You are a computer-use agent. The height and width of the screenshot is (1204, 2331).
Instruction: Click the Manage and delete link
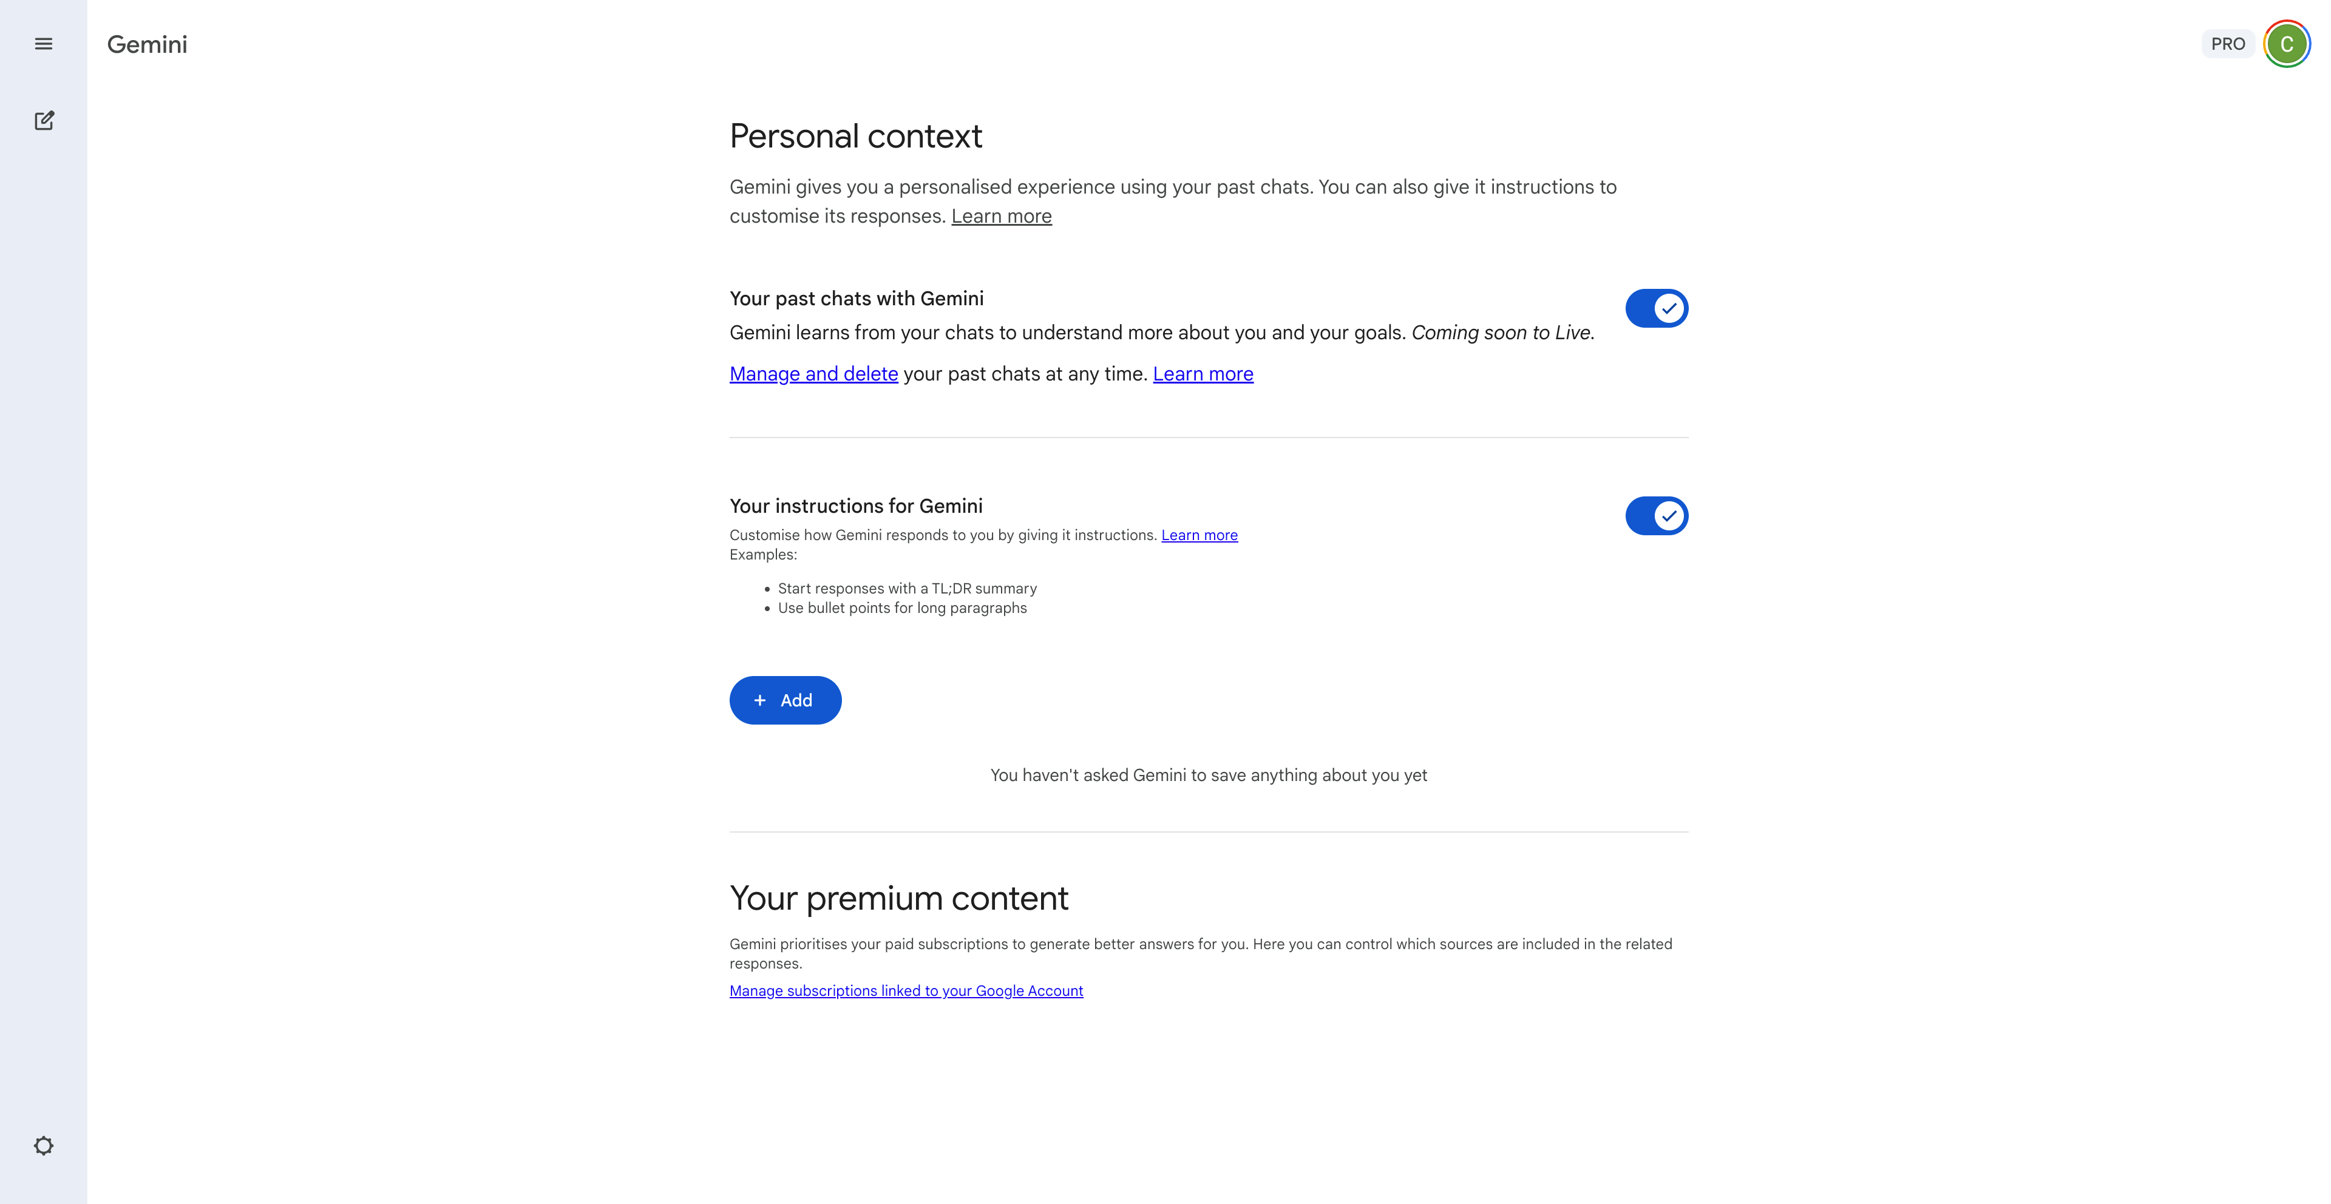tap(813, 374)
